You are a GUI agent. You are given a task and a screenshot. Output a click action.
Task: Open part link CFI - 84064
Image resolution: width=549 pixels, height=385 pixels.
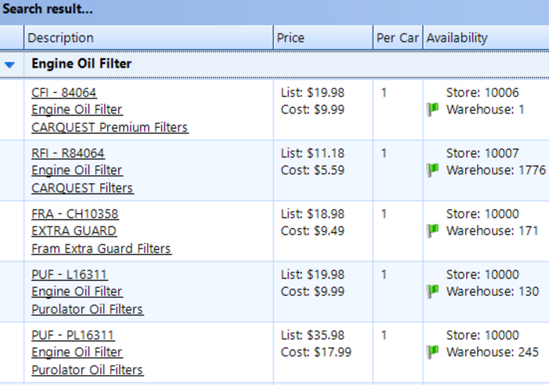pyautogui.click(x=64, y=93)
